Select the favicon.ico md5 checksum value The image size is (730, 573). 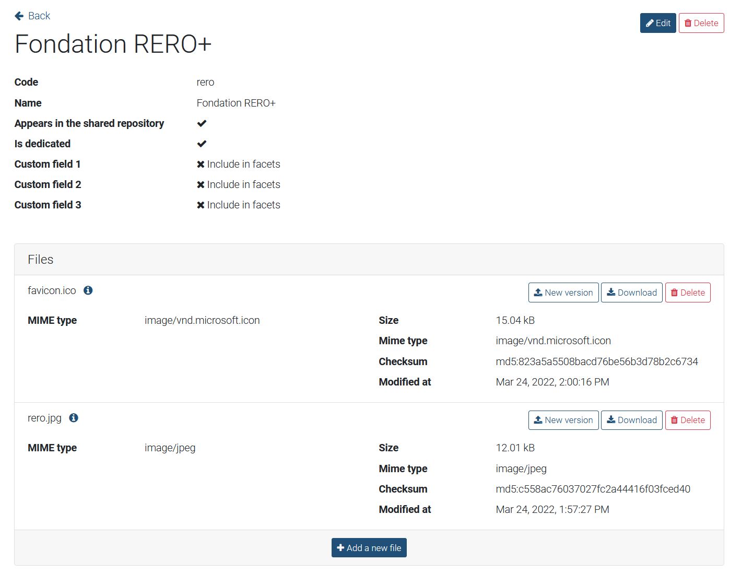[x=597, y=361]
